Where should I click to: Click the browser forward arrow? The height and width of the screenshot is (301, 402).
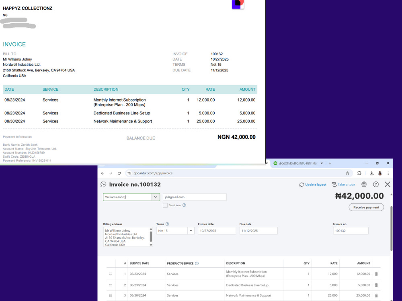click(111, 173)
